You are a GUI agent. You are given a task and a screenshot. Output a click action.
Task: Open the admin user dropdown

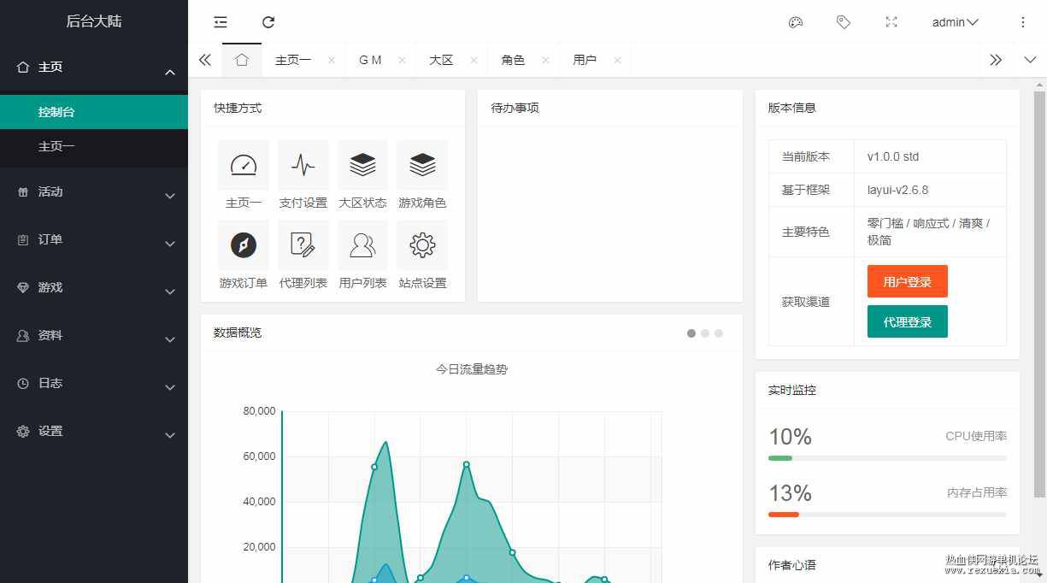click(956, 22)
